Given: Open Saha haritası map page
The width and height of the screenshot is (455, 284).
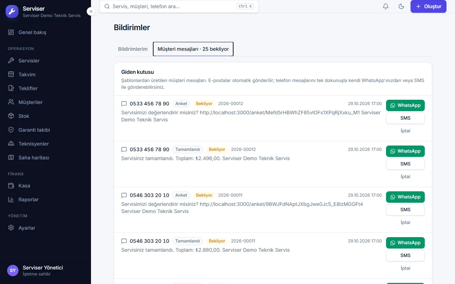Looking at the screenshot, I should click(x=45, y=158).
